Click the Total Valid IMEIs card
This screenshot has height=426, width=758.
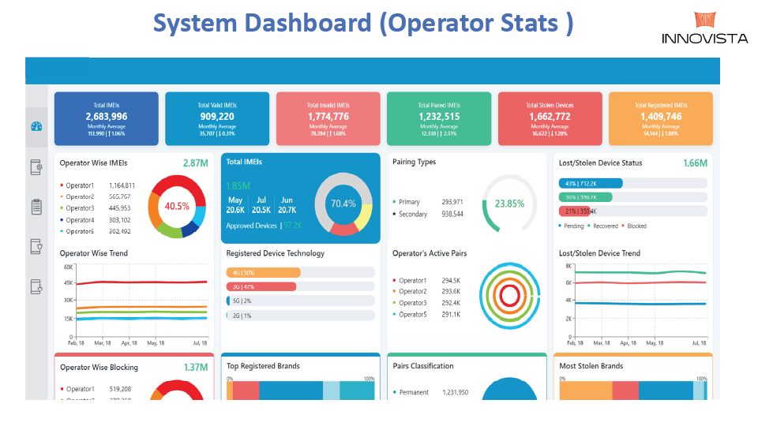(x=217, y=119)
